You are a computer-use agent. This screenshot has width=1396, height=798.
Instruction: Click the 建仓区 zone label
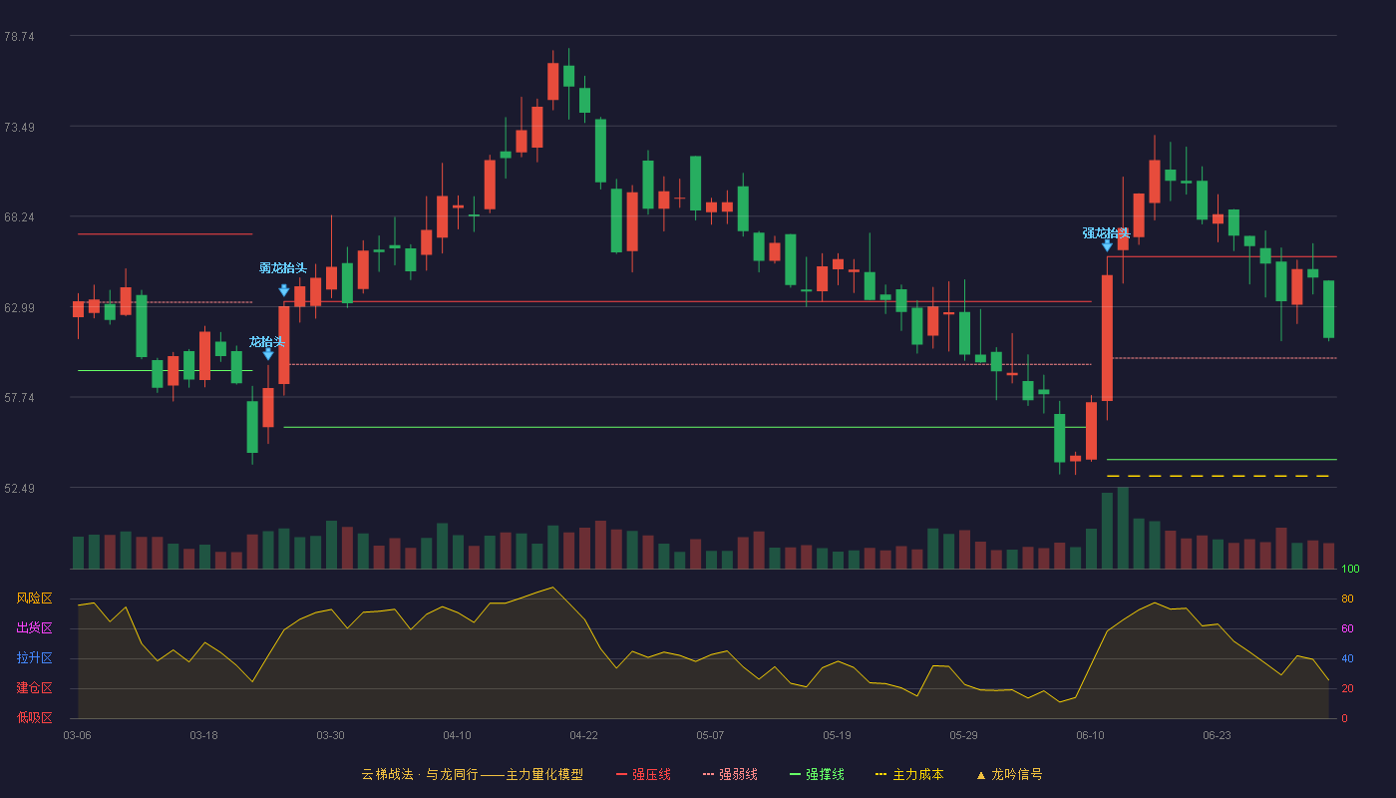click(x=34, y=688)
